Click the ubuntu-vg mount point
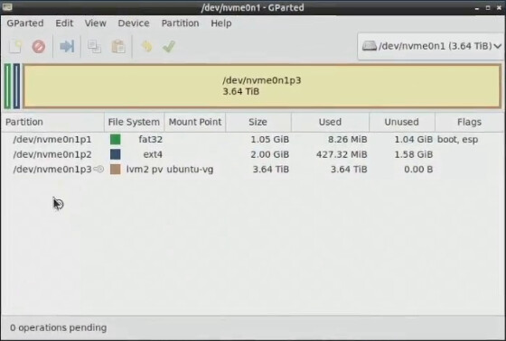 point(190,170)
